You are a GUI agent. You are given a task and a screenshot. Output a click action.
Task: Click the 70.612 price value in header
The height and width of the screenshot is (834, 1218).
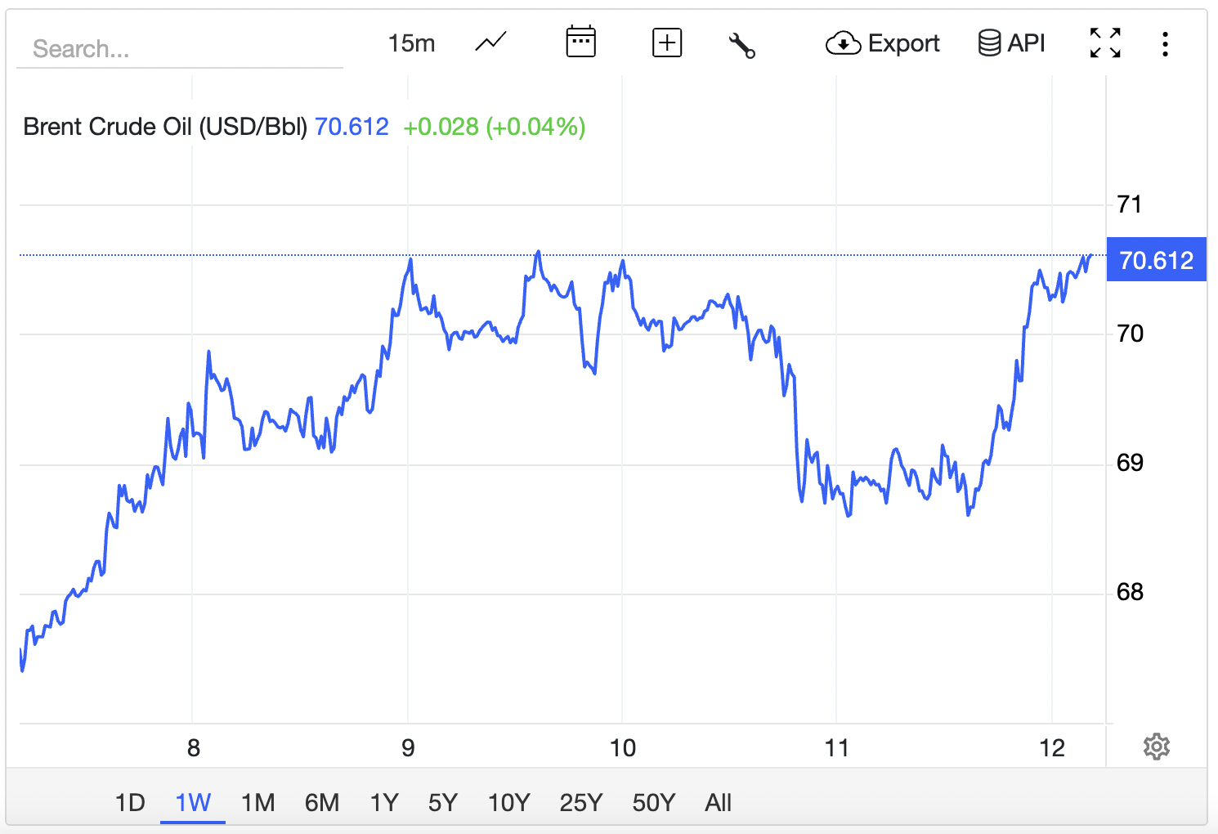coord(352,127)
